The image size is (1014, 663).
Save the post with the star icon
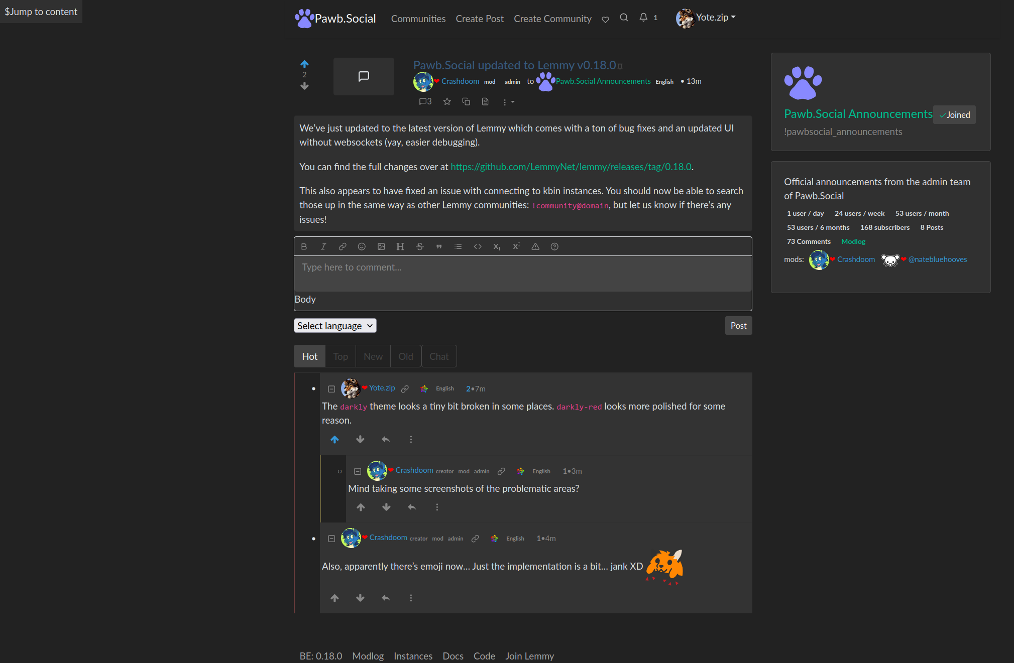(447, 102)
